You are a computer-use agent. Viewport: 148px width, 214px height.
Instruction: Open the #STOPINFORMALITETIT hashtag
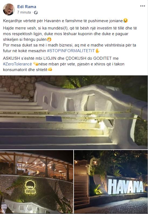(x=71, y=51)
